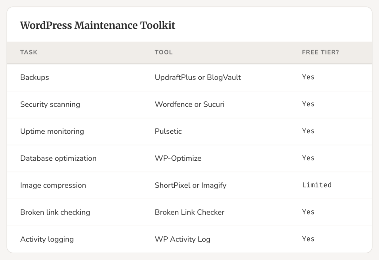Click the TASK column header

[28, 52]
